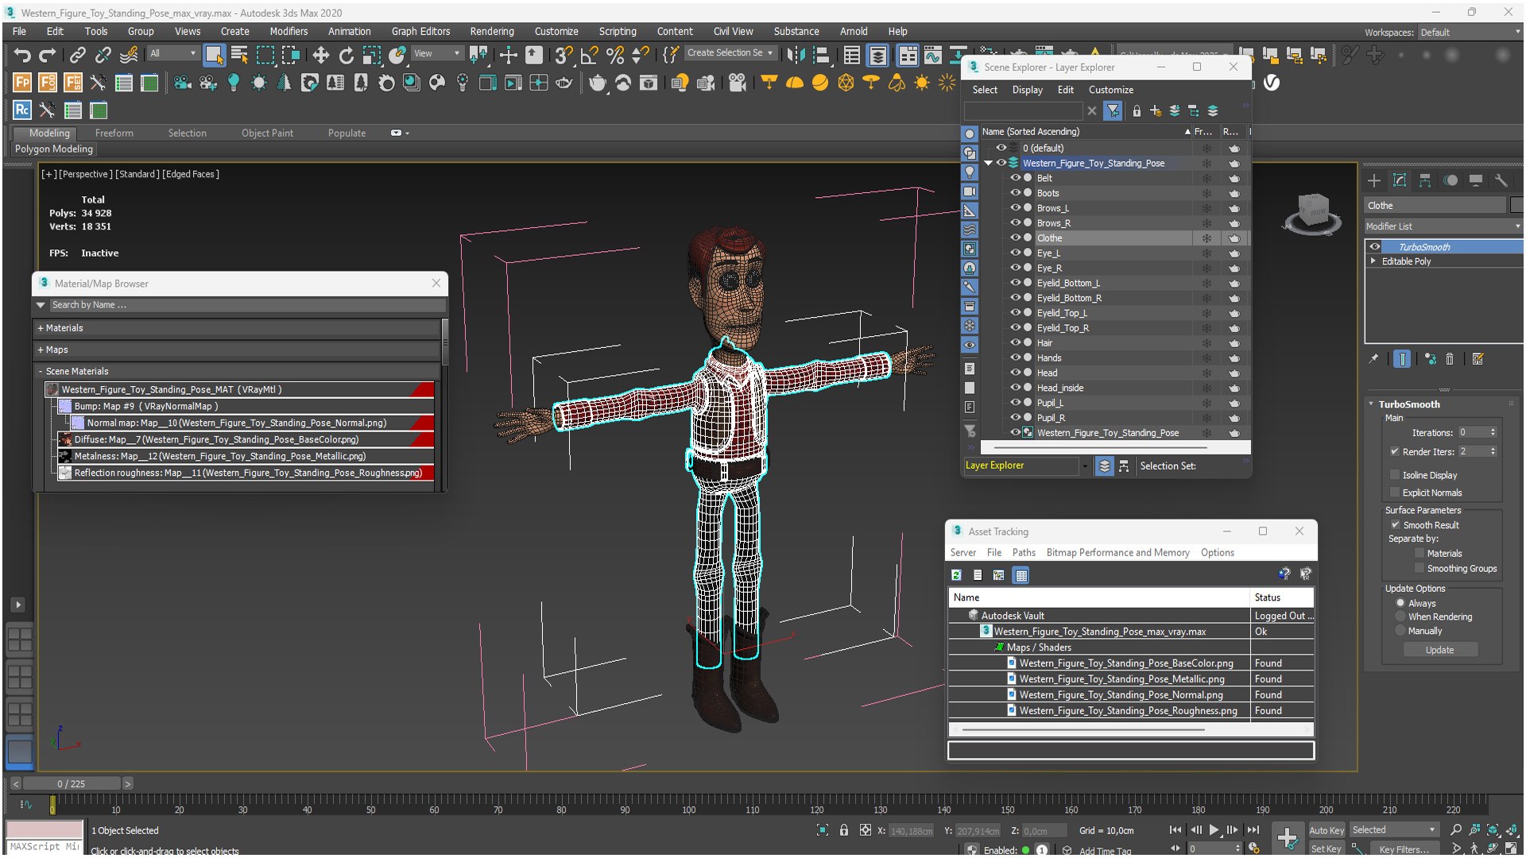
Task: Click the Play Animation button
Action: click(x=1214, y=830)
